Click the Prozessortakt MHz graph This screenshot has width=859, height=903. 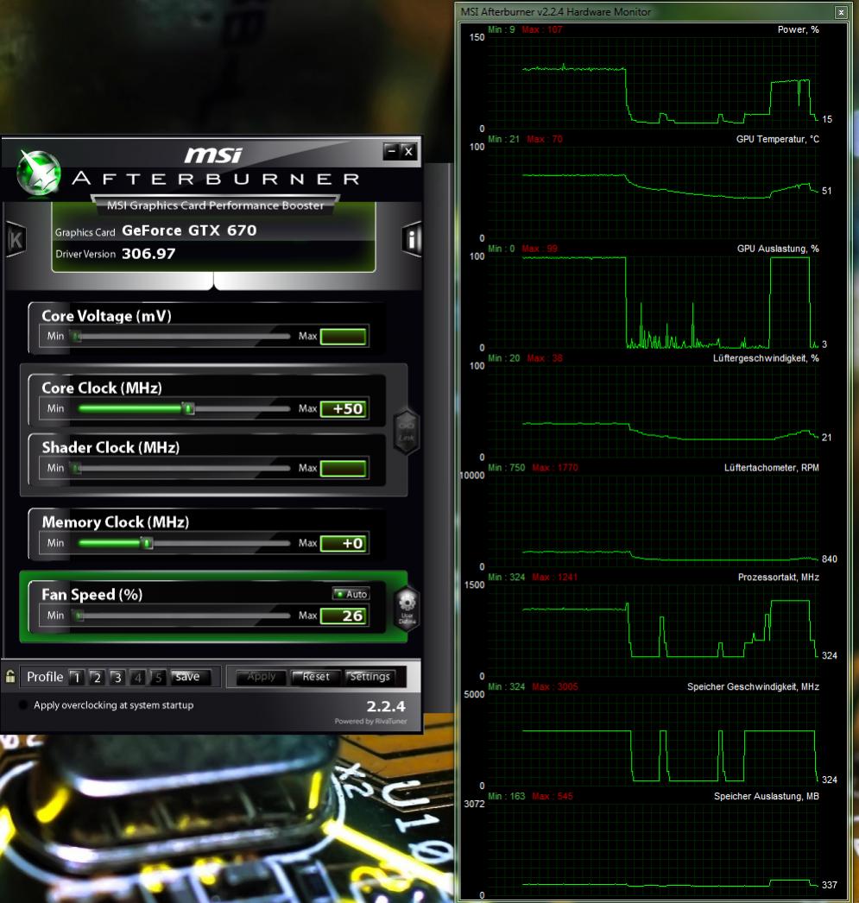coord(653,630)
